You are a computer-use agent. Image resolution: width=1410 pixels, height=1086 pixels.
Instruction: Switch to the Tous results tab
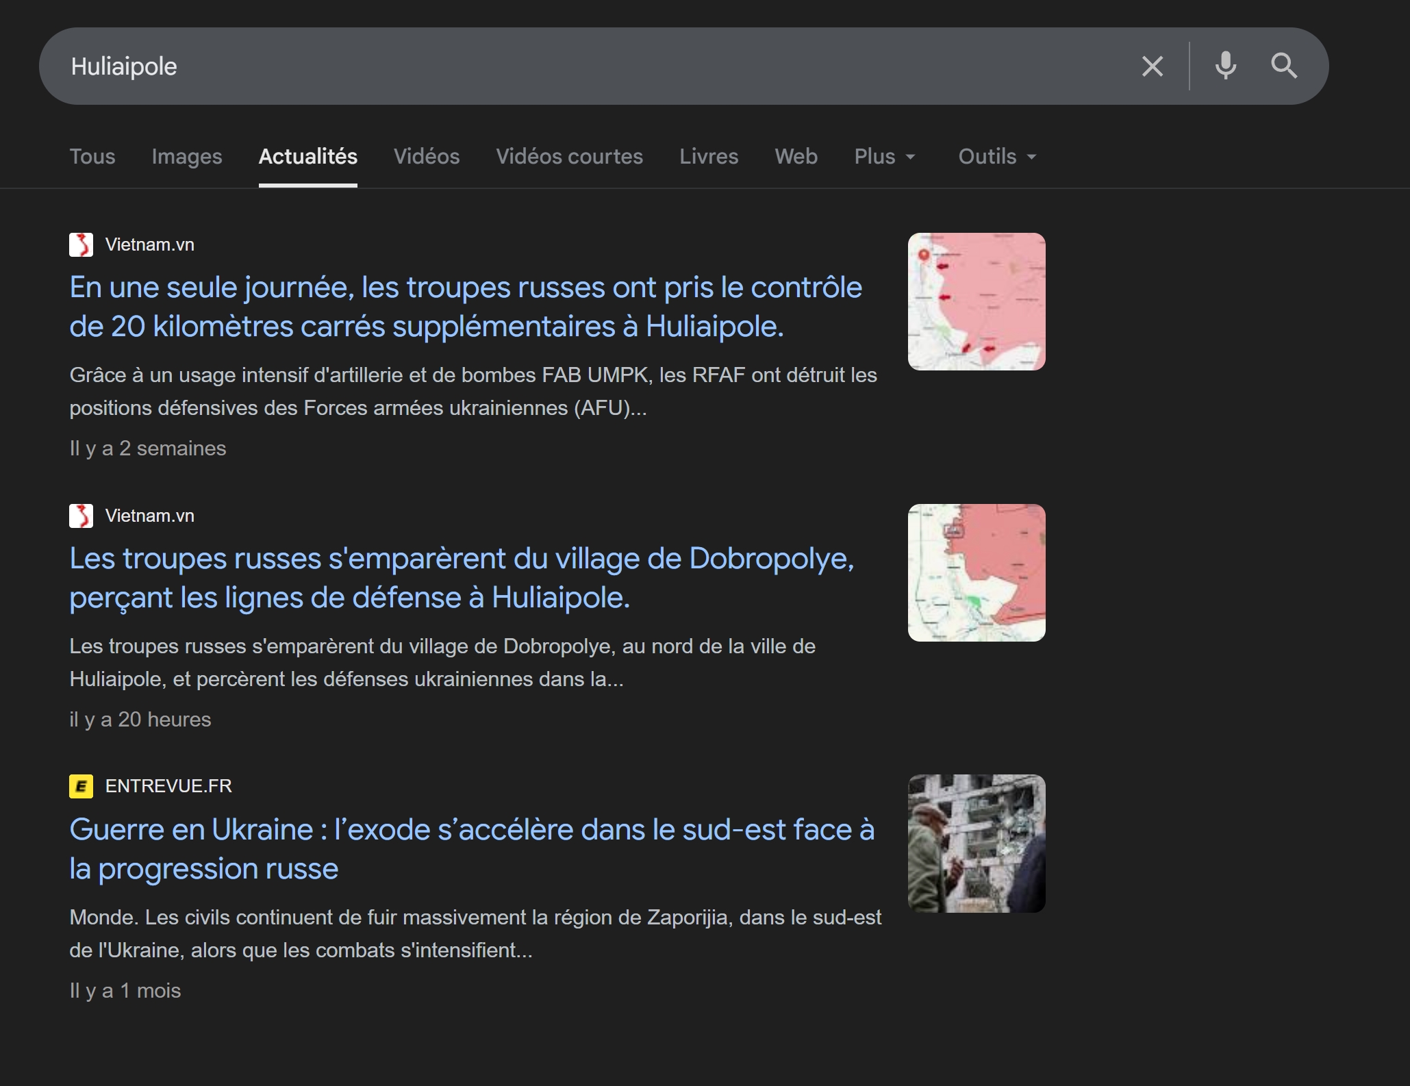point(92,156)
